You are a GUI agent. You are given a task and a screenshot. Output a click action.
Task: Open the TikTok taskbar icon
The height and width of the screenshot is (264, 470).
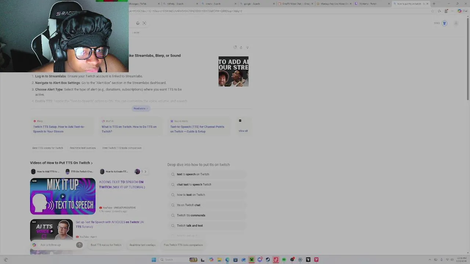tap(276, 260)
